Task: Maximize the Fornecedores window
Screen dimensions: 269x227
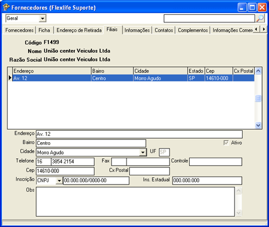Action: click(x=252, y=7)
